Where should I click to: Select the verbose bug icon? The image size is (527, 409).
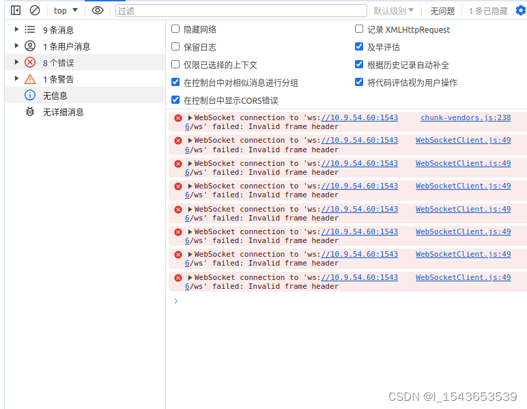click(x=30, y=111)
